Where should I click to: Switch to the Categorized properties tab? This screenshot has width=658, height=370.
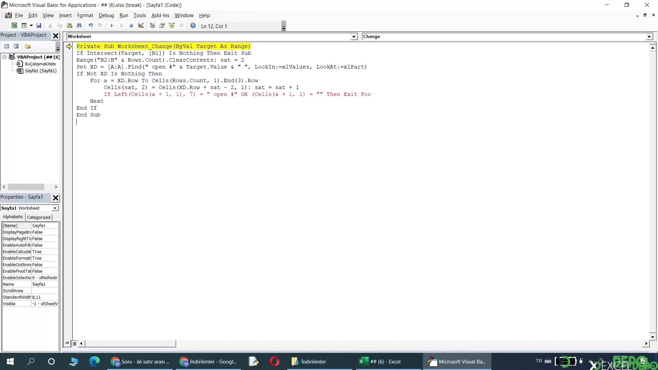pos(39,217)
